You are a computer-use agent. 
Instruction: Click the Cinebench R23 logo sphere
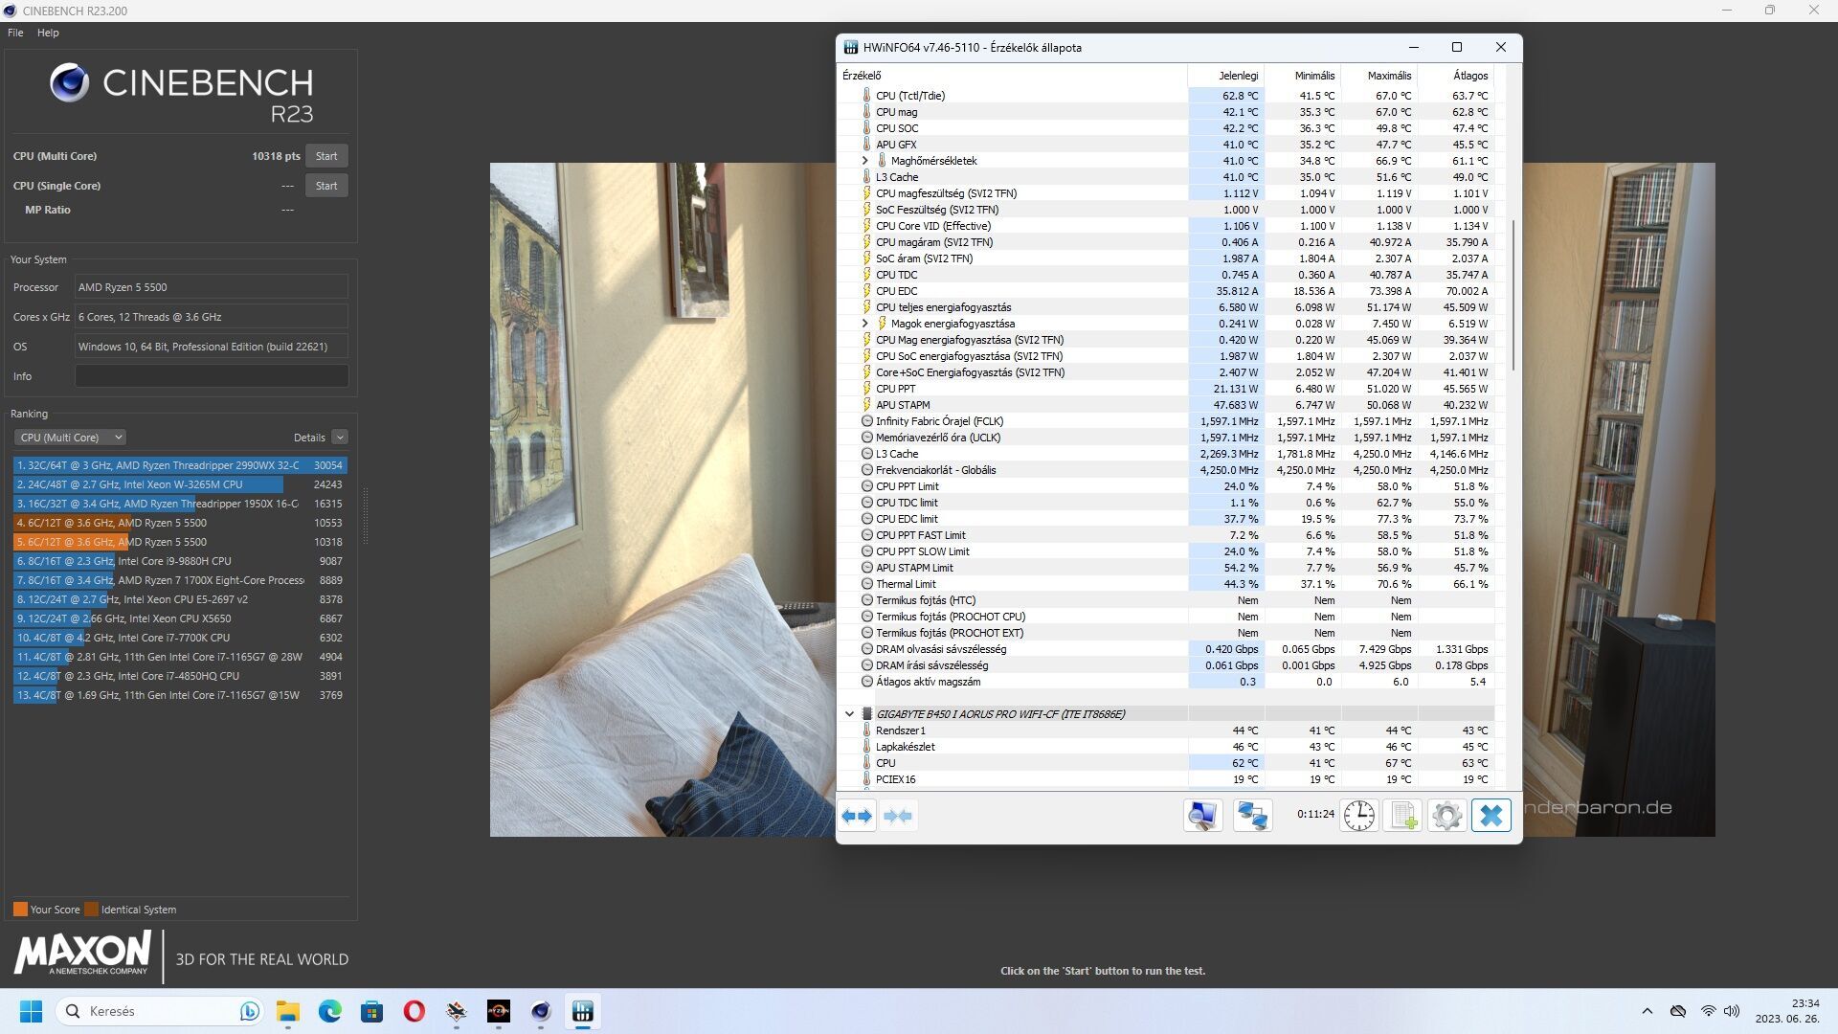(x=69, y=83)
